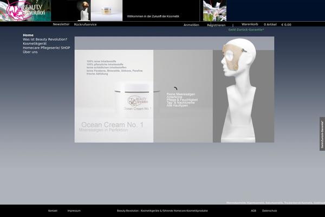Open 'Was ist Beauty Revolution?' menu item
The image size is (325, 217).
[x=45, y=39]
